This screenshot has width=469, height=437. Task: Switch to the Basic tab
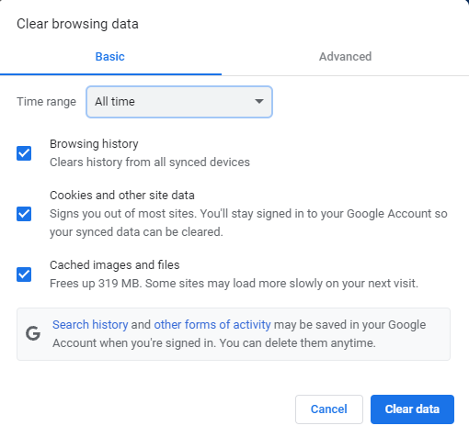pos(110,57)
